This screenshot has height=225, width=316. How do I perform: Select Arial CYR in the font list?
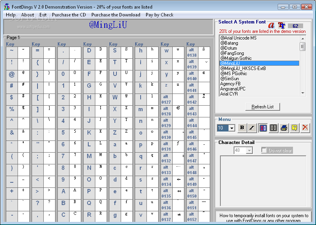(259, 94)
